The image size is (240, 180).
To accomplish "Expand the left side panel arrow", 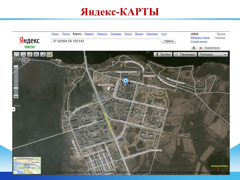I will 14,109.
